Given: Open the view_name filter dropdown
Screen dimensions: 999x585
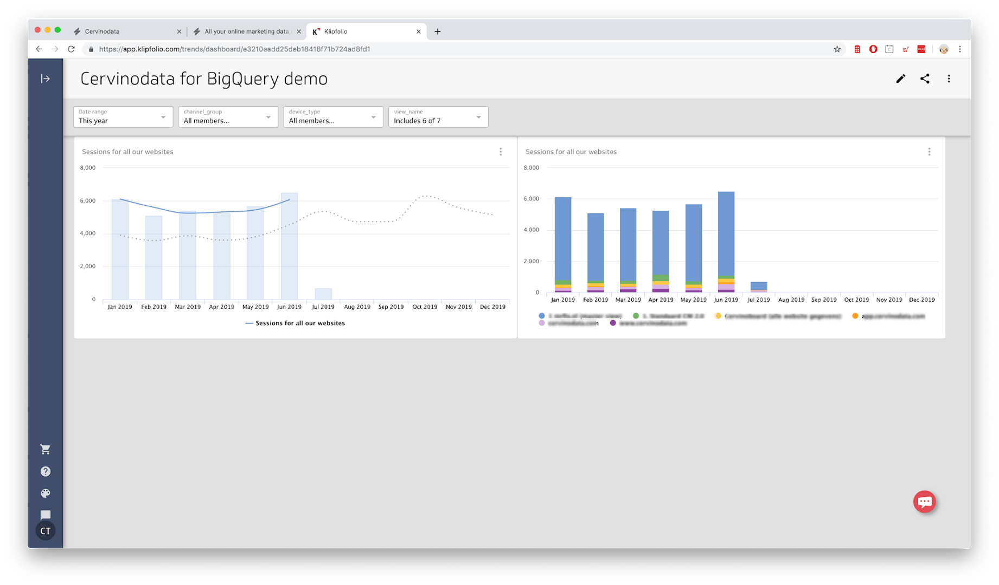Looking at the screenshot, I should pyautogui.click(x=438, y=117).
